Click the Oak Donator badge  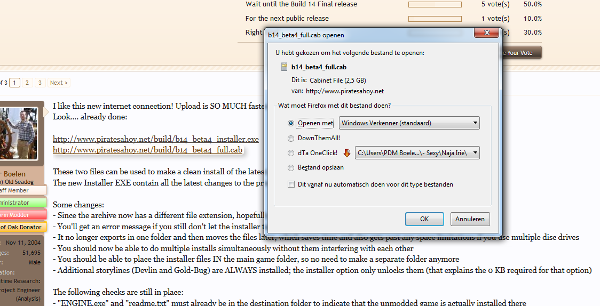[x=23, y=227]
